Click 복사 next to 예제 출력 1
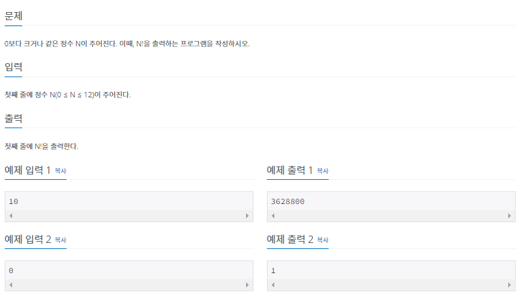Image resolution: width=521 pixels, height=298 pixels. coord(323,171)
